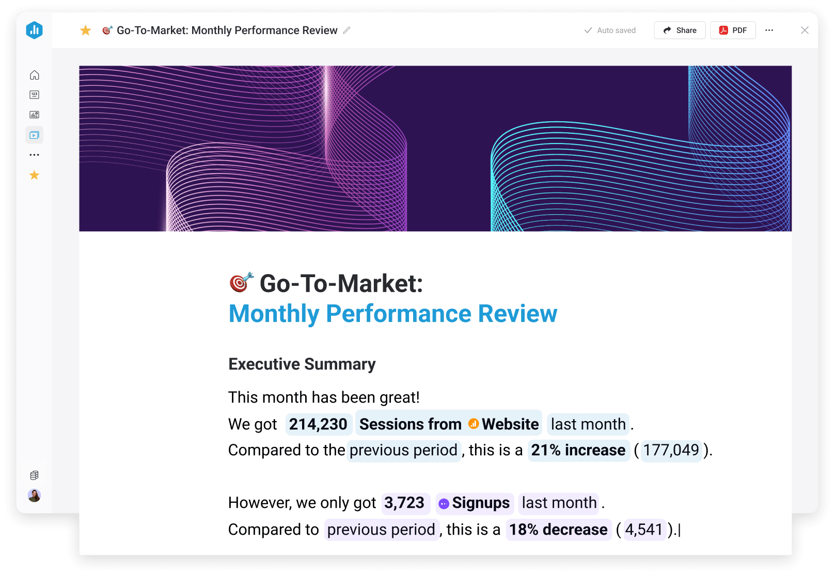Click the app logo in the top-left corner

(x=34, y=30)
